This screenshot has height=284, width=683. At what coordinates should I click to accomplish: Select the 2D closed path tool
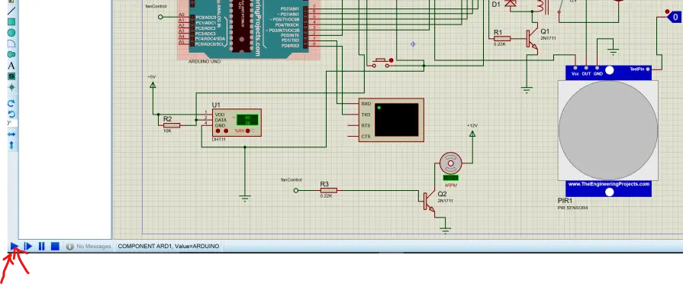coord(11,54)
